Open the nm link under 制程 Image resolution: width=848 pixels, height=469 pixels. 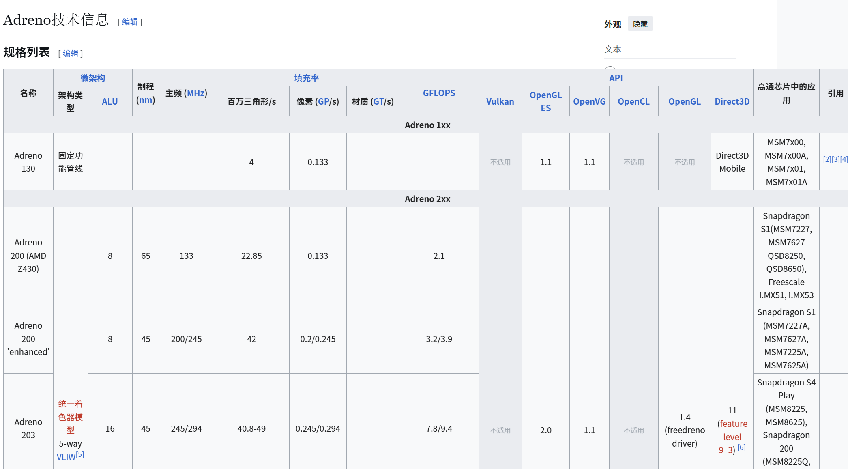pyautogui.click(x=146, y=100)
